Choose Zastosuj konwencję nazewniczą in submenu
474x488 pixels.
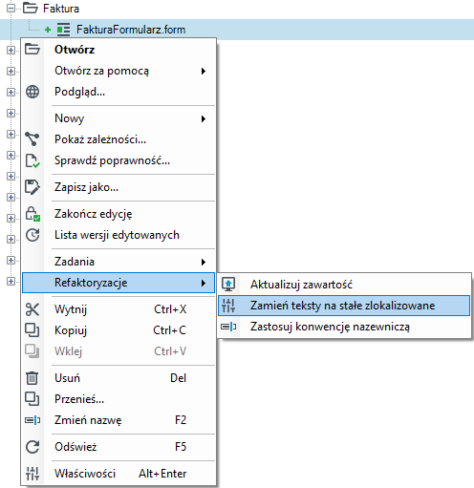pyautogui.click(x=344, y=327)
